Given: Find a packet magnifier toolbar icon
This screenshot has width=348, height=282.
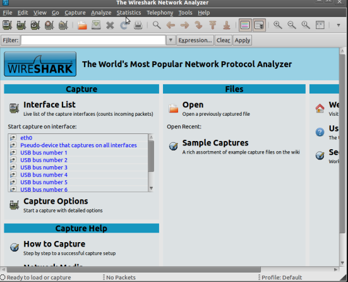Looking at the screenshot, I should (x=157, y=25).
